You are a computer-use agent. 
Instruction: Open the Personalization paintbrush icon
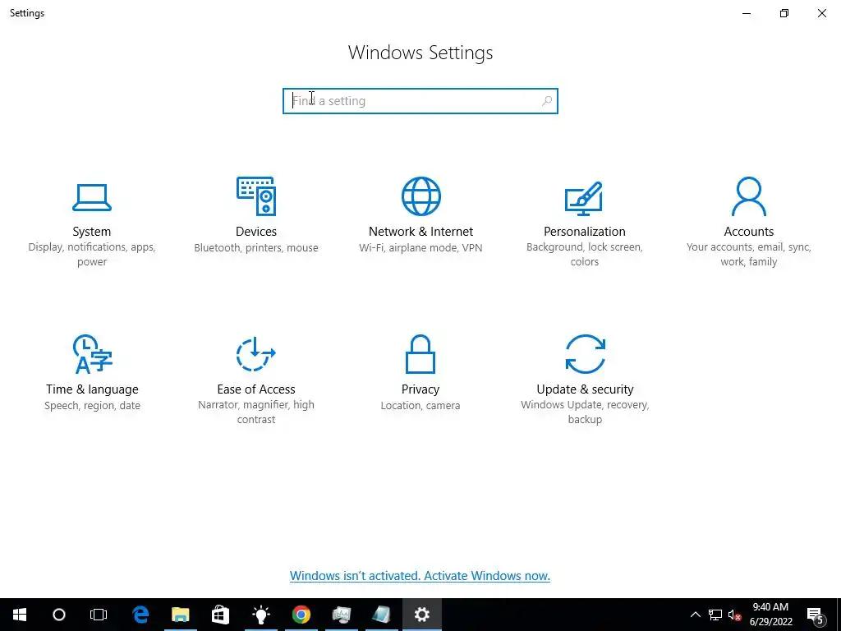584,198
